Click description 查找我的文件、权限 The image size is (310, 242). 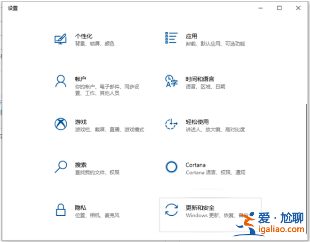97,173
